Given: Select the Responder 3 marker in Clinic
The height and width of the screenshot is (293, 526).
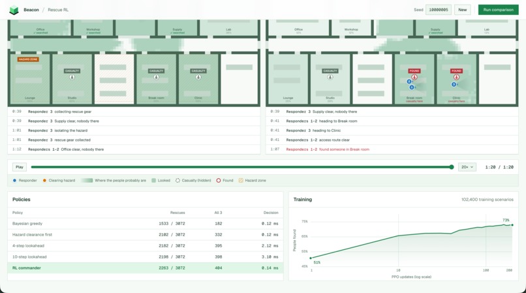Looking at the screenshot, I should coord(454,84).
